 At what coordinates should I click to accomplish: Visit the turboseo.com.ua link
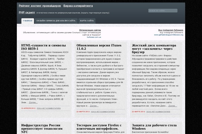pos(94,37)
